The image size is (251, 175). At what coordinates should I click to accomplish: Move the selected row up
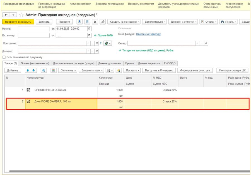click(x=28, y=70)
